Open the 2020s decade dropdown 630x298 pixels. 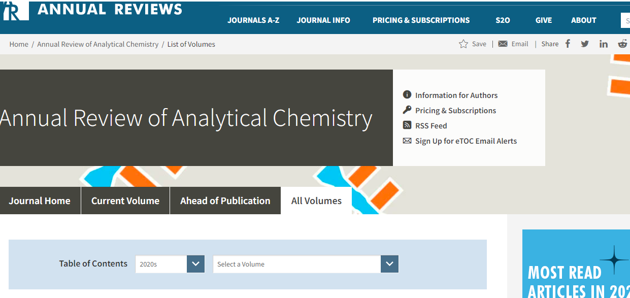point(195,264)
